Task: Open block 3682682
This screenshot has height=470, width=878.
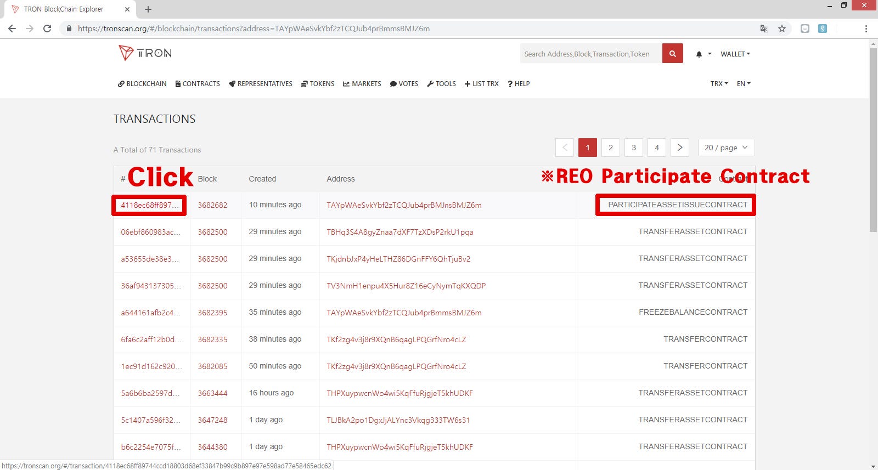Action: coord(212,205)
